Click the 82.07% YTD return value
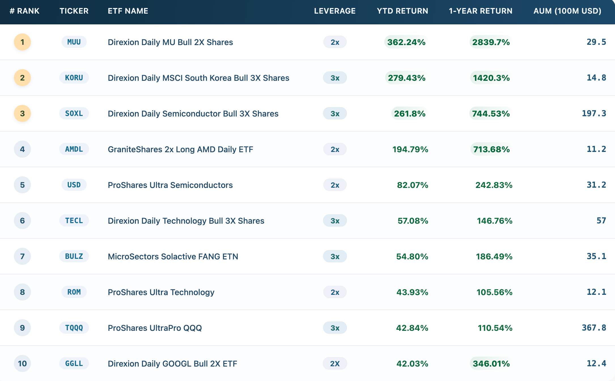615x381 pixels. pyautogui.click(x=412, y=185)
